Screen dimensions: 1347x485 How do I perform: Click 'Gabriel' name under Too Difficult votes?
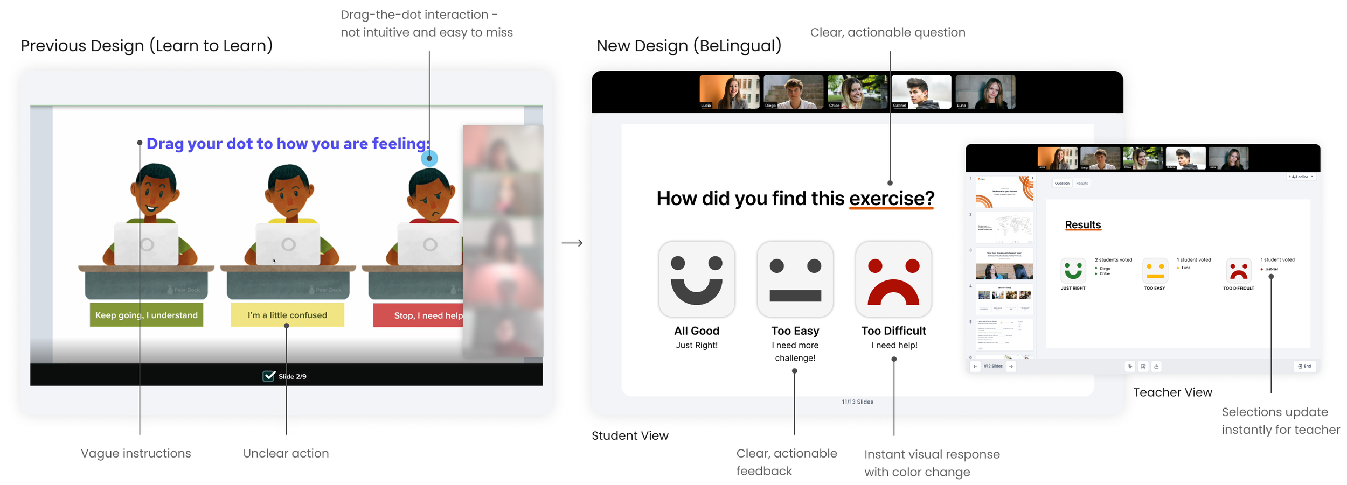click(1271, 269)
